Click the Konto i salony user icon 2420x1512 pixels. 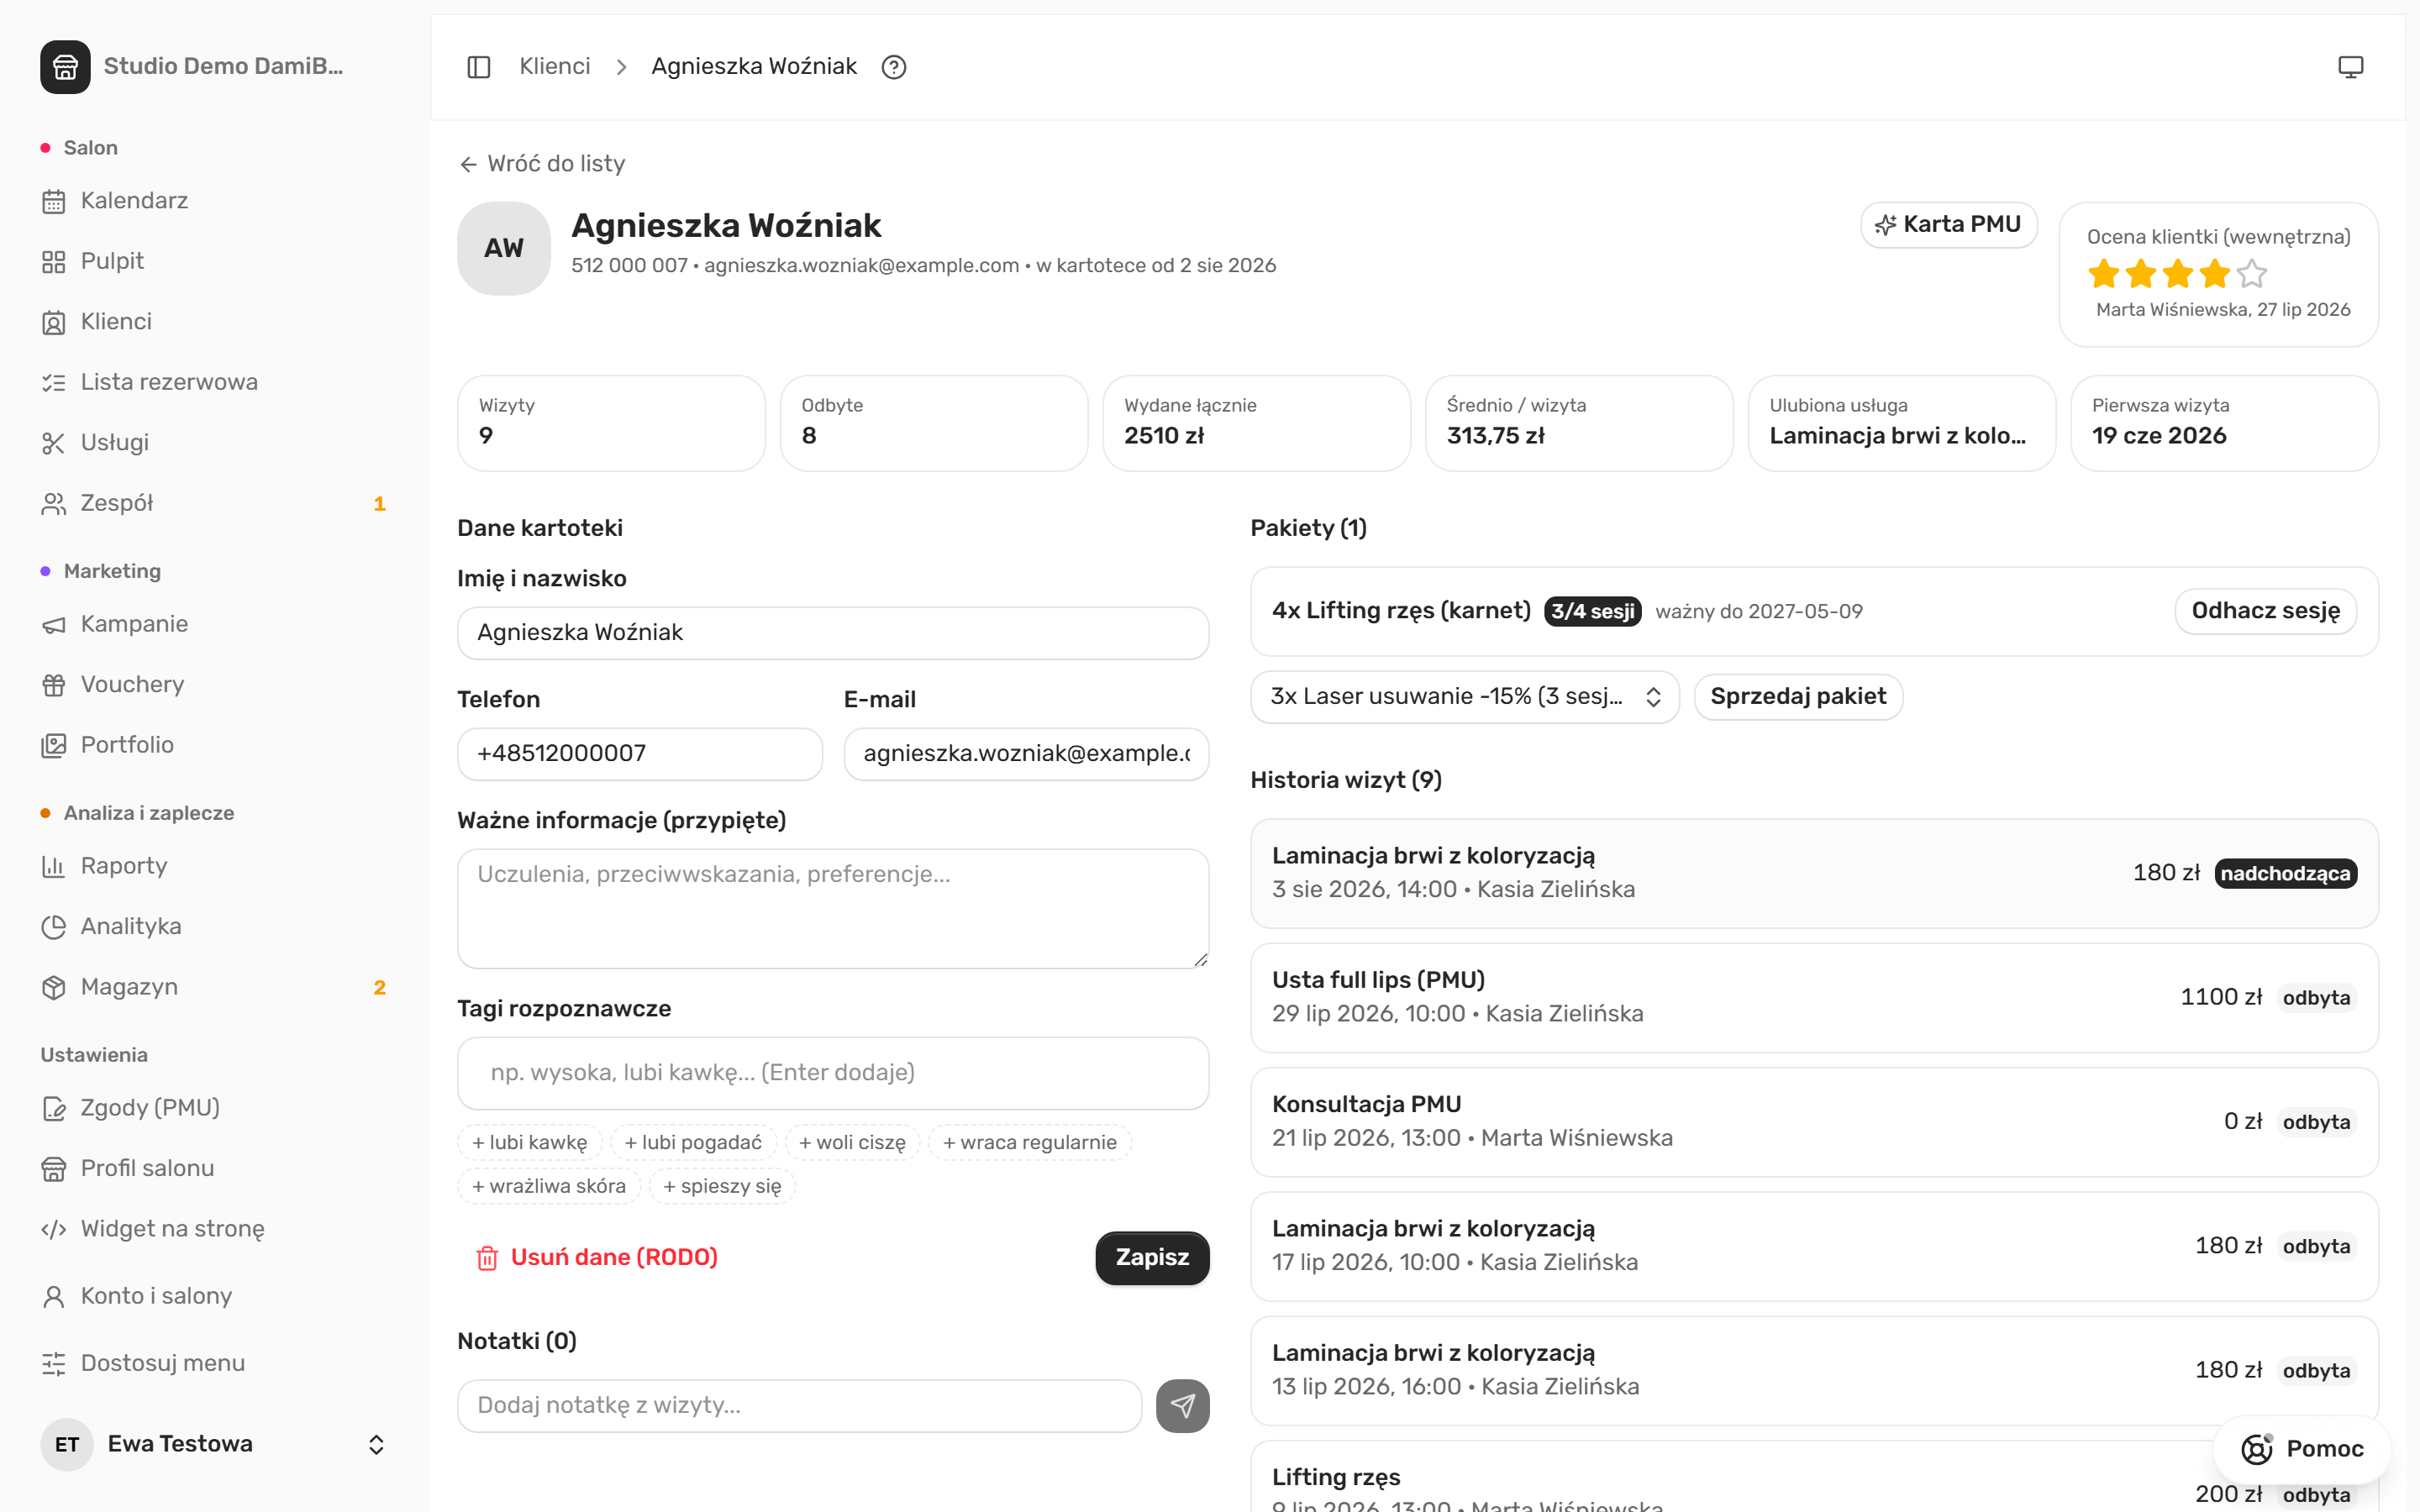pyautogui.click(x=54, y=1297)
